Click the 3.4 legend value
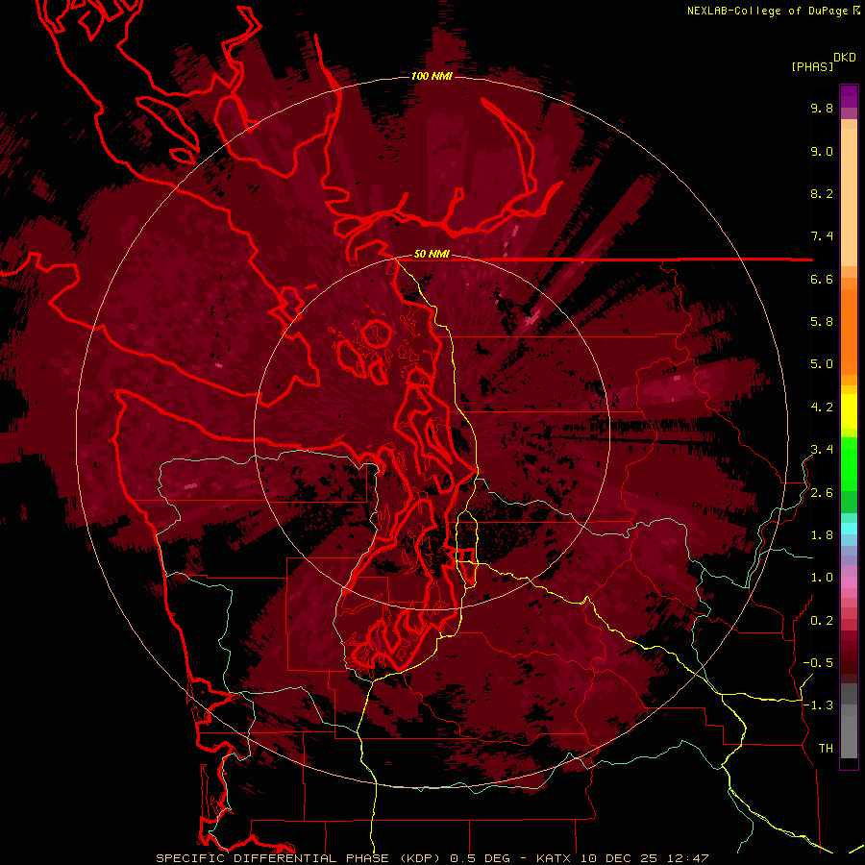 pyautogui.click(x=822, y=449)
